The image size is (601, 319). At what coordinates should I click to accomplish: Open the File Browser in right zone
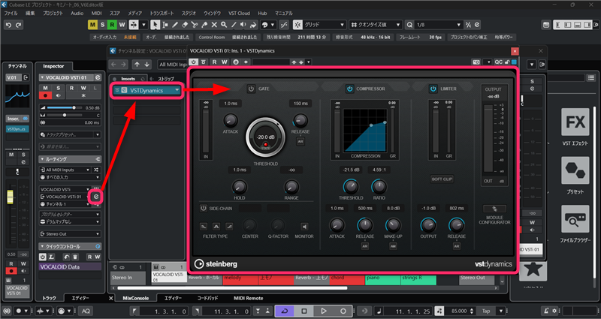575,219
